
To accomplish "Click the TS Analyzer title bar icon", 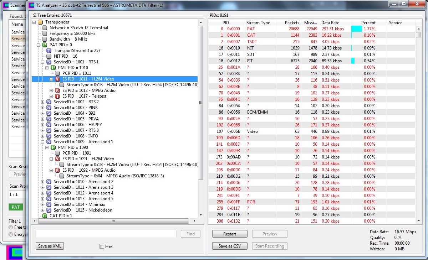I will pyautogui.click(x=31, y=5).
